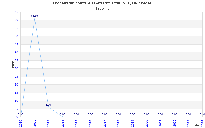205x128 pixels.
Task: Click y-axis tick label 45
Action: [x=16, y=44]
